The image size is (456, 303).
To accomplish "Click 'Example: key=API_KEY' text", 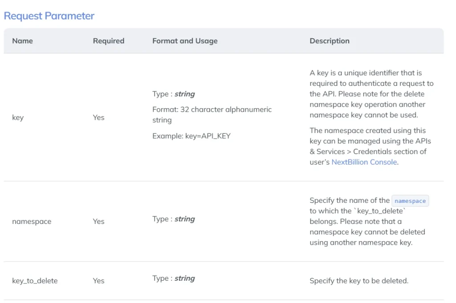I will tap(191, 136).
